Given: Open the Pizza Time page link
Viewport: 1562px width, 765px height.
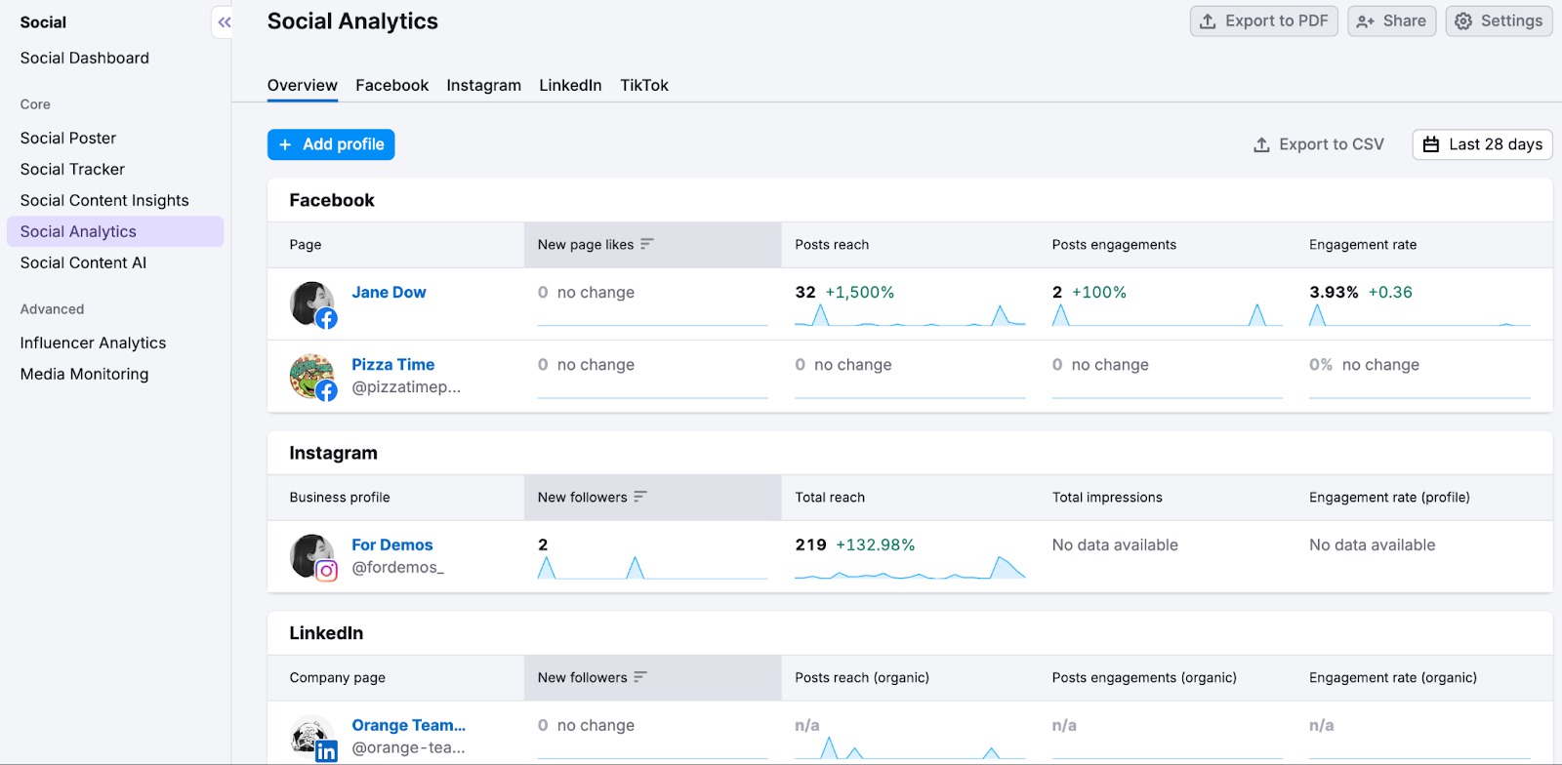Looking at the screenshot, I should click(x=392, y=364).
